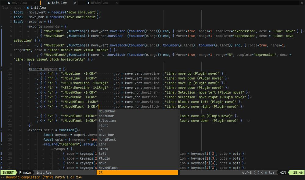Place cursor on exports.commands on line 4
This screenshot has height=180, width=305.
pyautogui.click(x=44, y=26)
